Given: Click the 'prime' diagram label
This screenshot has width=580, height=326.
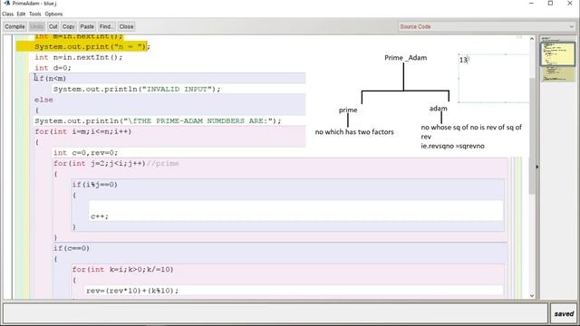Looking at the screenshot, I should [348, 110].
